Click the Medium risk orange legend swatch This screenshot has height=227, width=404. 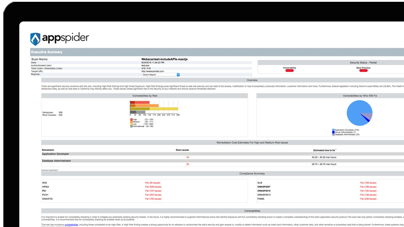(x=131, y=122)
